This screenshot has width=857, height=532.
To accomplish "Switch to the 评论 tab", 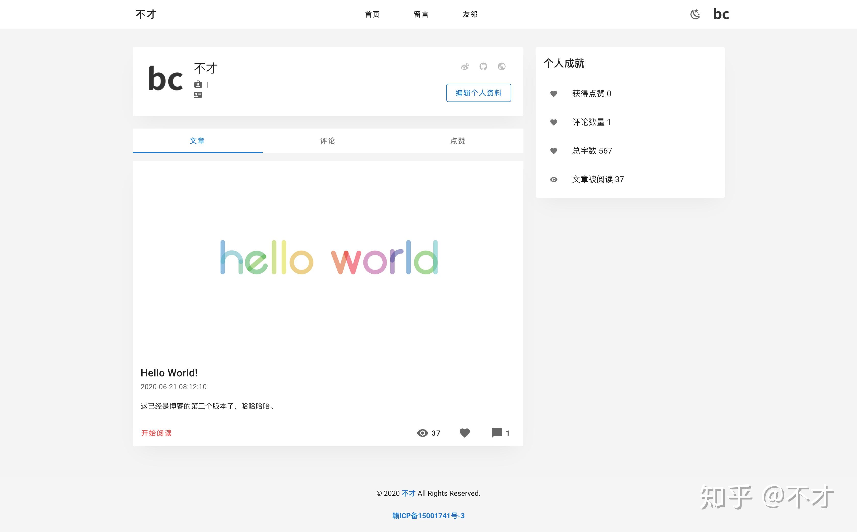I will (327, 141).
